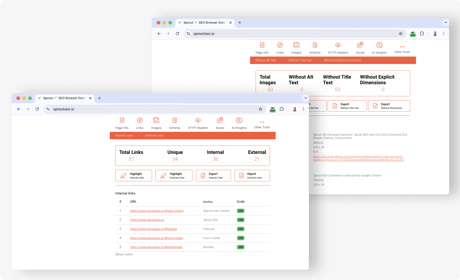Open new tab in front window
The height and width of the screenshot is (280, 460).
click(x=99, y=98)
